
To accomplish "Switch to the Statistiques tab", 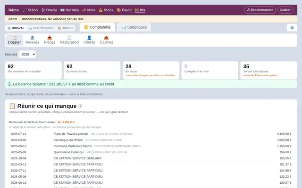I will (x=134, y=27).
